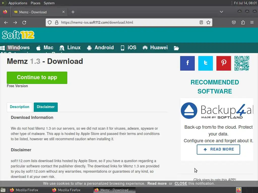Open the Firefox hamburger application menu
Screen dimensions: 258x193
coord(252,22)
